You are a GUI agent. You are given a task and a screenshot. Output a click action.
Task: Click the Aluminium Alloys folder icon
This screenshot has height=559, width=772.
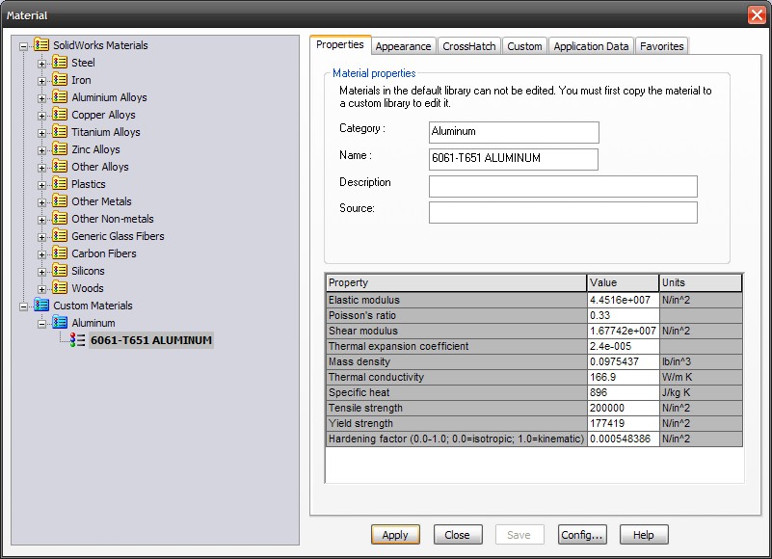point(60,96)
